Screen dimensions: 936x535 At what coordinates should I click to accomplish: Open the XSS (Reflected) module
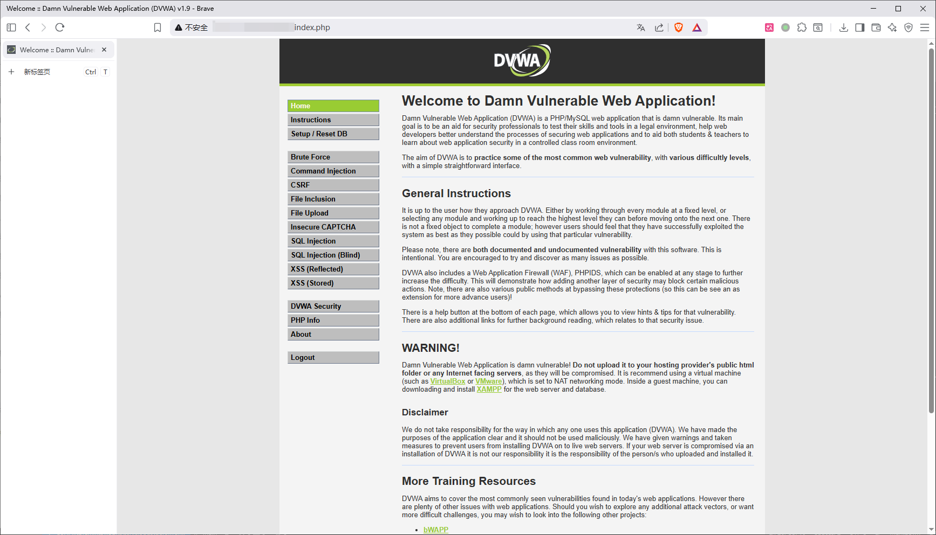[333, 269]
